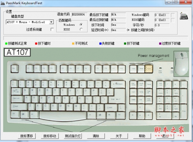193x142 pixels.
Task: Click the purple 过度按下的键 legend swatch
Action: tap(160, 43)
